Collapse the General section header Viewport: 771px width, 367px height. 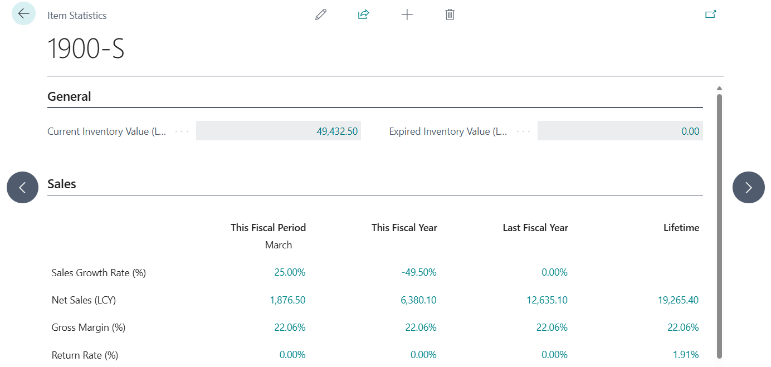[69, 96]
